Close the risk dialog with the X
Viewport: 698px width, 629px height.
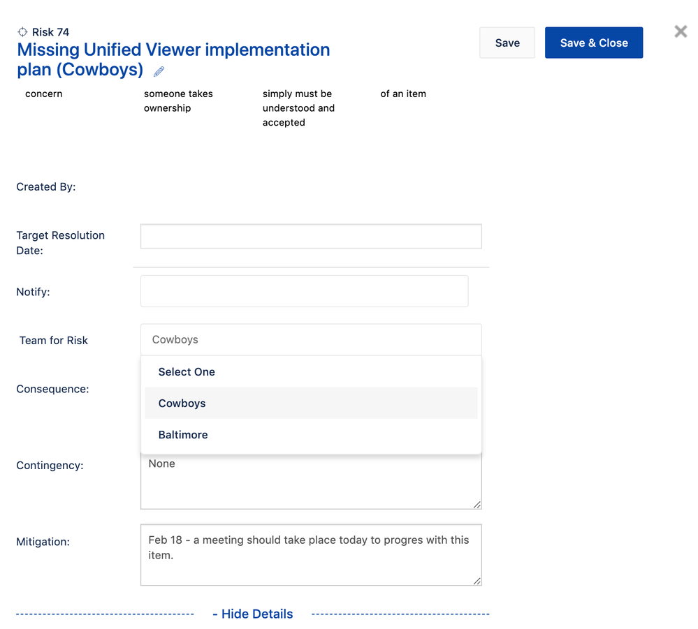pyautogui.click(x=681, y=31)
